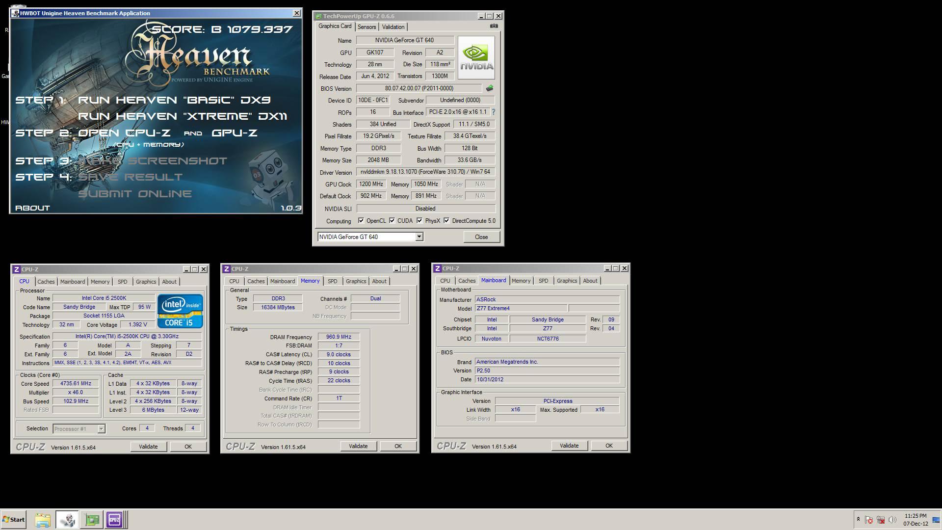Screen dimensions: 942x530
Task: Open Mainboard tab in the Memory CPU-Z window
Action: (283, 281)
